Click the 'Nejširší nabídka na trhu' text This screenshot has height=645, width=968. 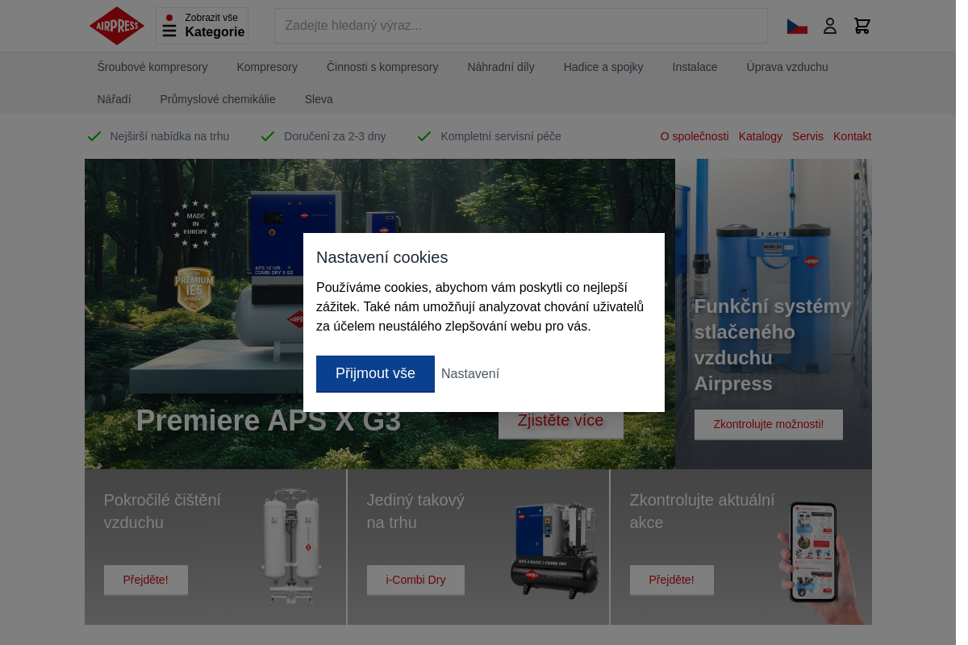click(x=169, y=136)
